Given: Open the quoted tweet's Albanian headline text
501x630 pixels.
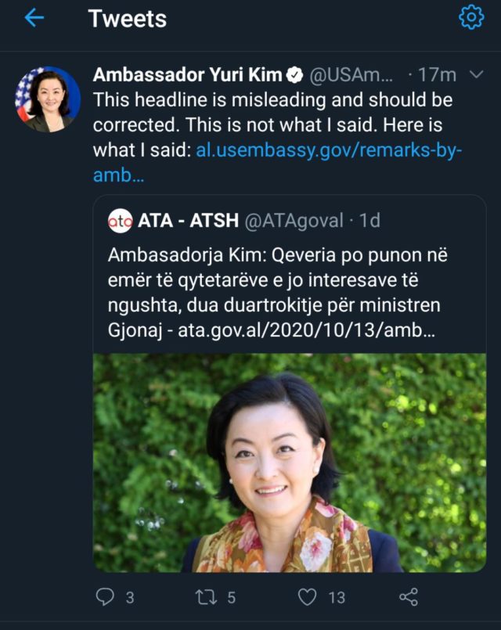Looking at the screenshot, I should tap(277, 293).
